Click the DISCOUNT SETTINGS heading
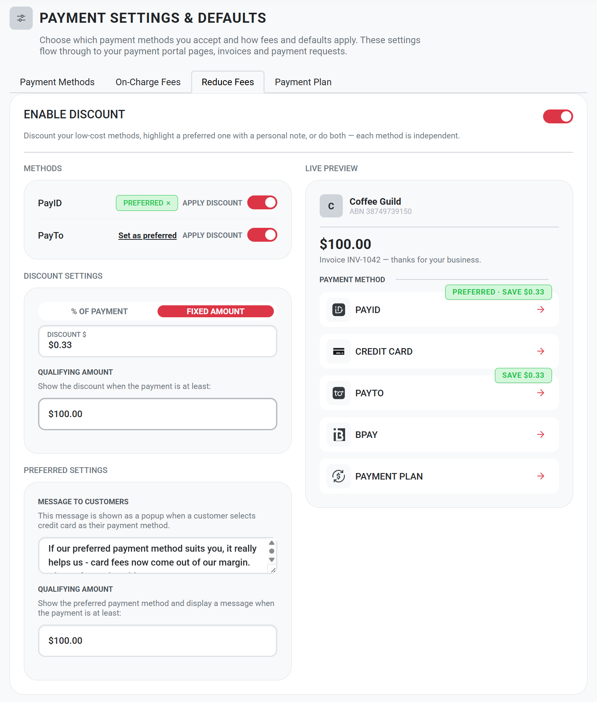Screen dimensions: 597x702 pos(63,276)
